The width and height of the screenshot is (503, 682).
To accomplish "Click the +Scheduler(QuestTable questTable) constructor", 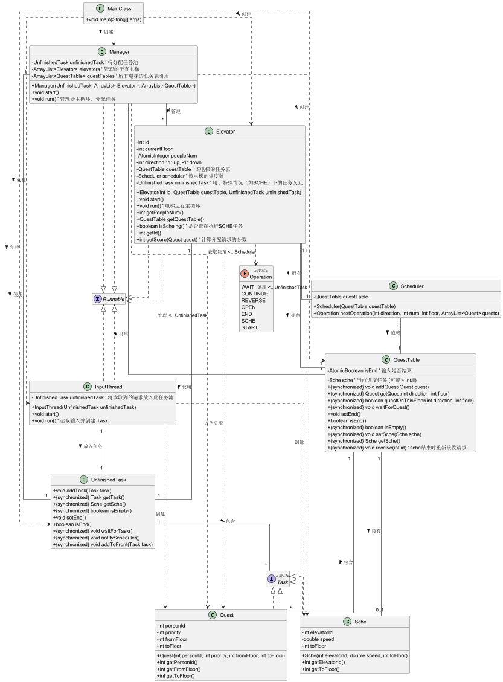I will [x=354, y=306].
